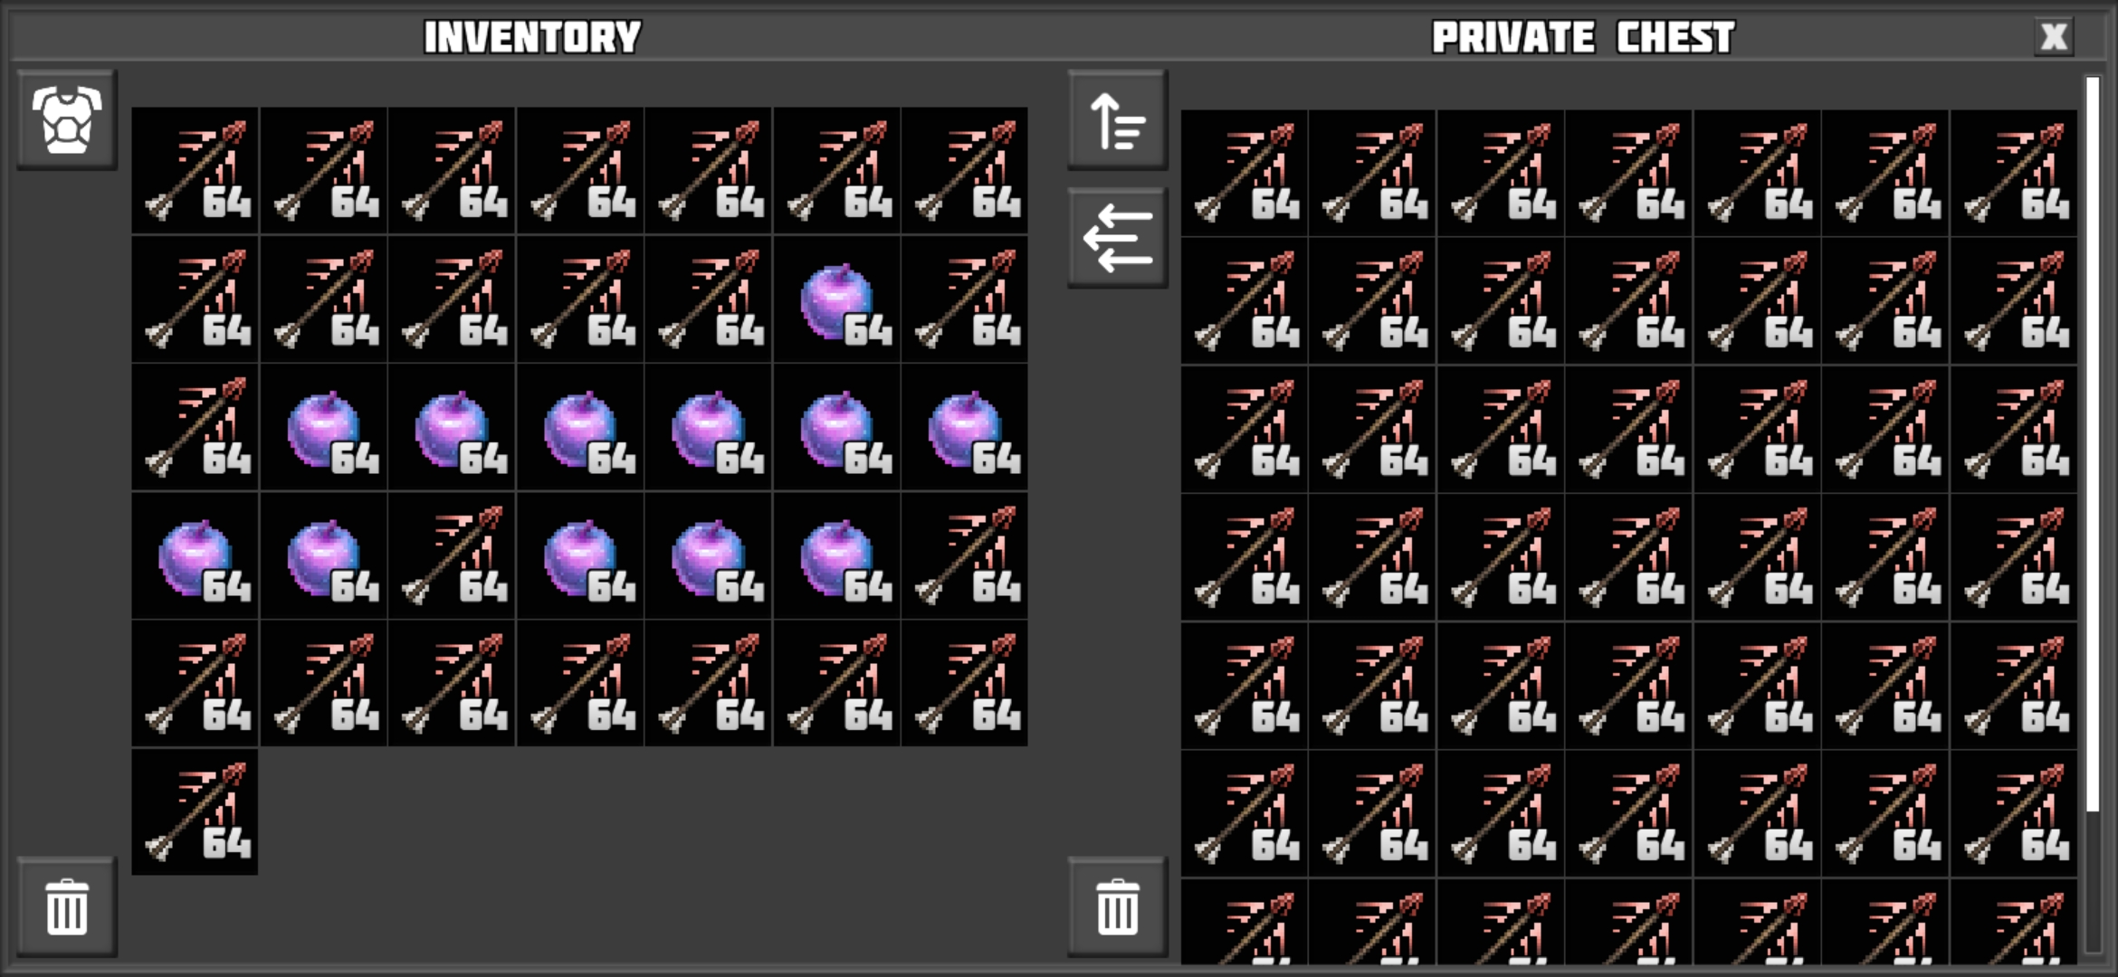Select first purple orb in fourth inventory row
Screen dimensions: 2118x977
coord(195,555)
